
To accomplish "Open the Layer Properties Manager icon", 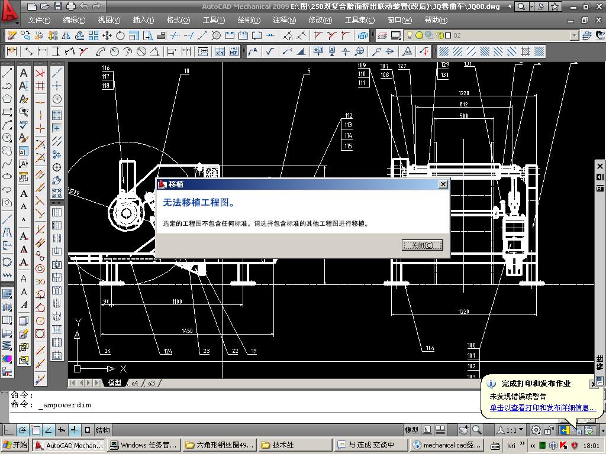I will pyautogui.click(x=382, y=36).
